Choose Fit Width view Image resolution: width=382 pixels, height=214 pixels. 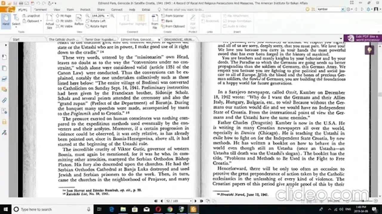64,21
